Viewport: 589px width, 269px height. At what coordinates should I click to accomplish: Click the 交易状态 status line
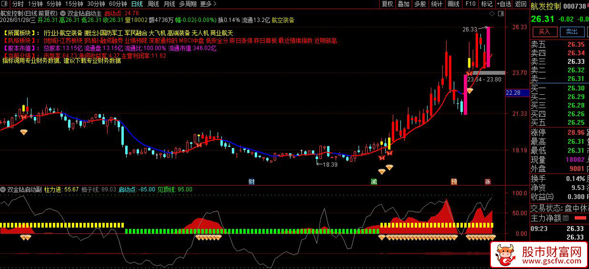[x=560, y=208]
